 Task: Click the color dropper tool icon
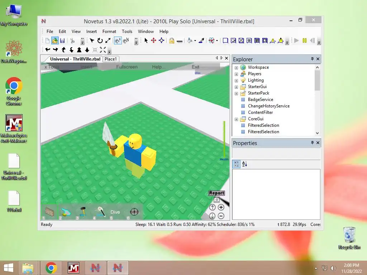pos(201,41)
